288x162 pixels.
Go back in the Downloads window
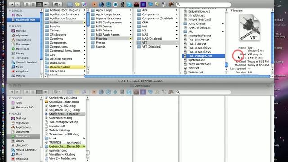point(12,92)
